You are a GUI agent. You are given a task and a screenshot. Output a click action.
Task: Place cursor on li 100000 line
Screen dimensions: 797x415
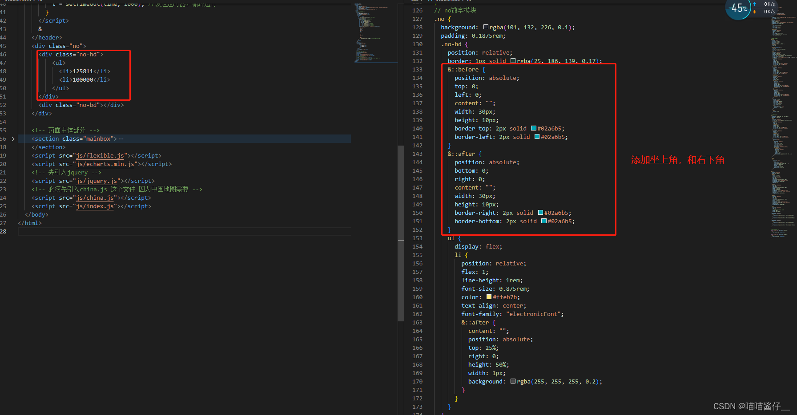(x=85, y=80)
